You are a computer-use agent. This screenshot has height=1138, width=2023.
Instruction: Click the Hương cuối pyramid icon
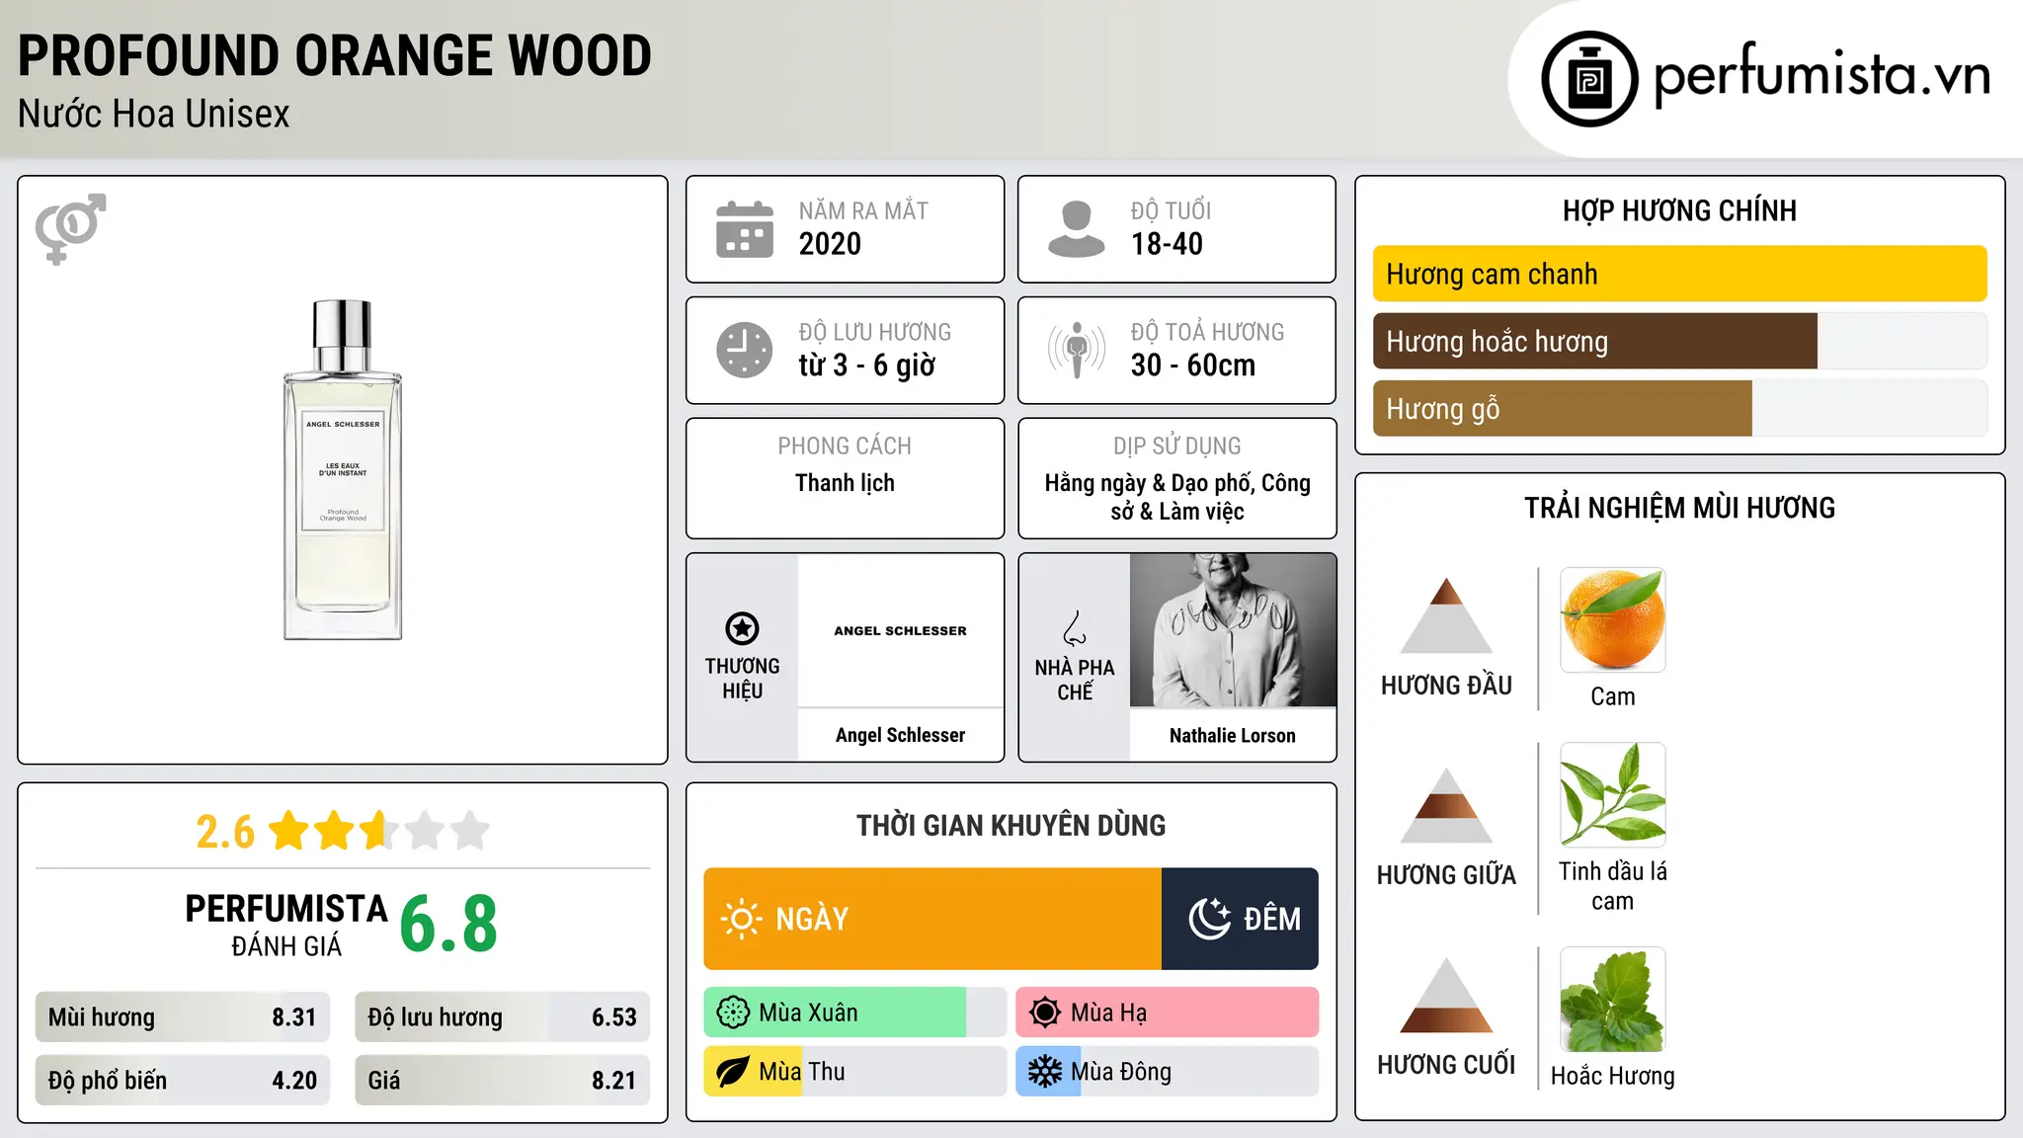tap(1446, 995)
